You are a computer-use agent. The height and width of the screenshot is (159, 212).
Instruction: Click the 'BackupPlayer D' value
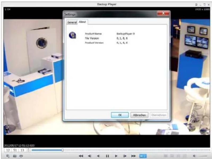pos(126,34)
